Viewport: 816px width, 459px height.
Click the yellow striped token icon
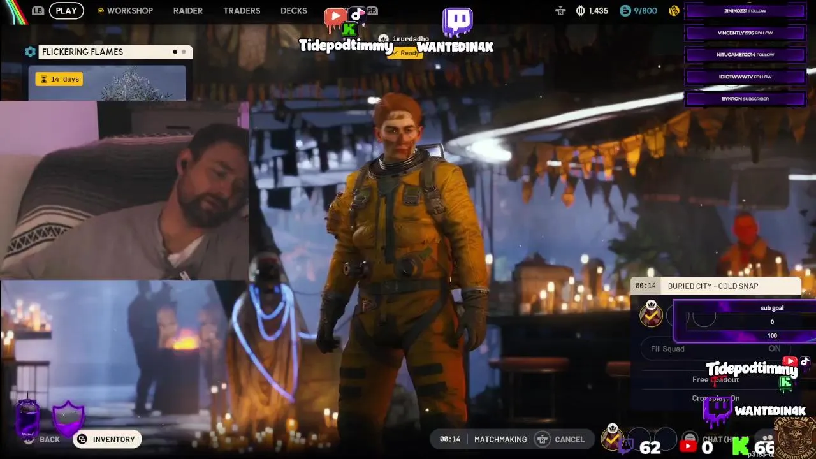coord(674,11)
